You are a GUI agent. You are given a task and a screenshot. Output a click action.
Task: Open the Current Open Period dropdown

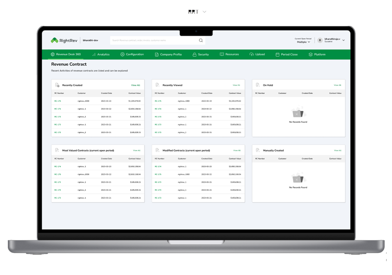pos(303,42)
